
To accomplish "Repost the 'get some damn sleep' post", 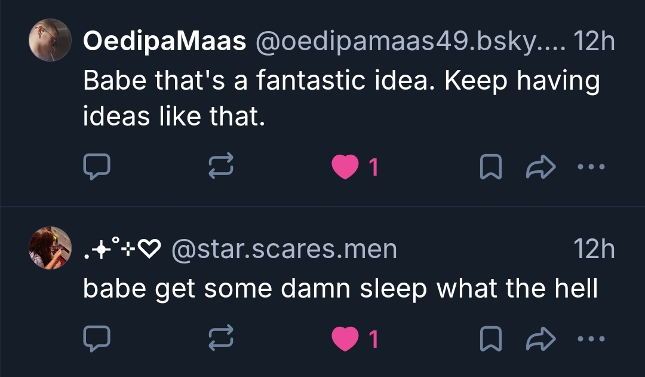I will click(219, 339).
